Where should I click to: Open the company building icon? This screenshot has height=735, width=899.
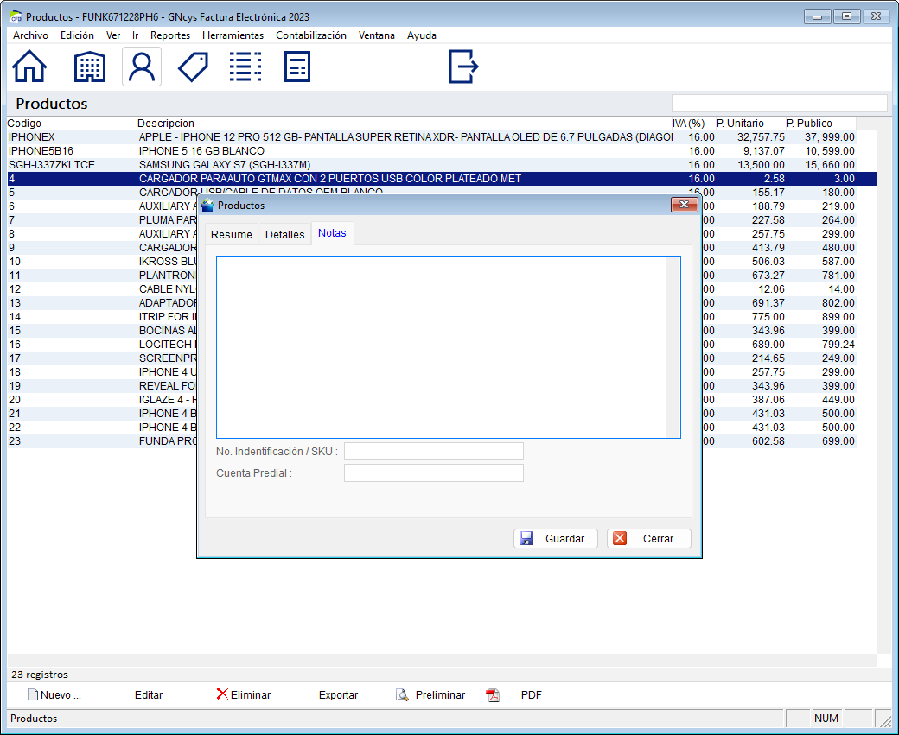89,67
